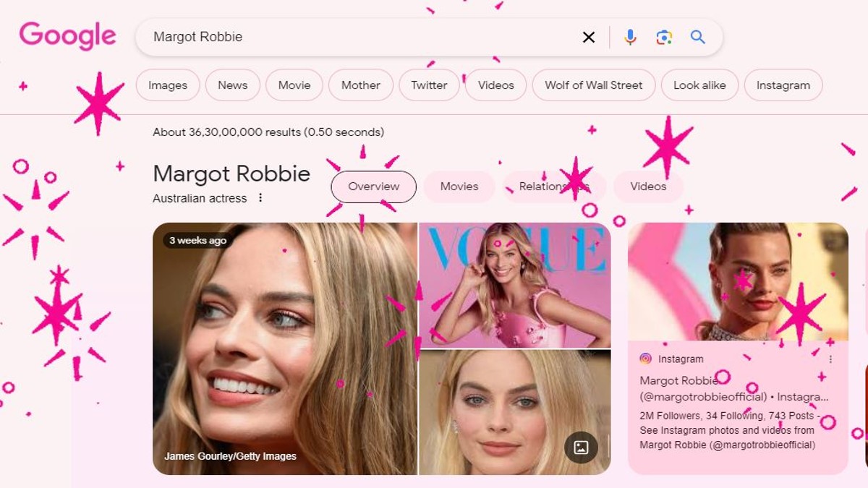Open the Videos tab in the knowledge panel
The width and height of the screenshot is (868, 488).
(647, 186)
